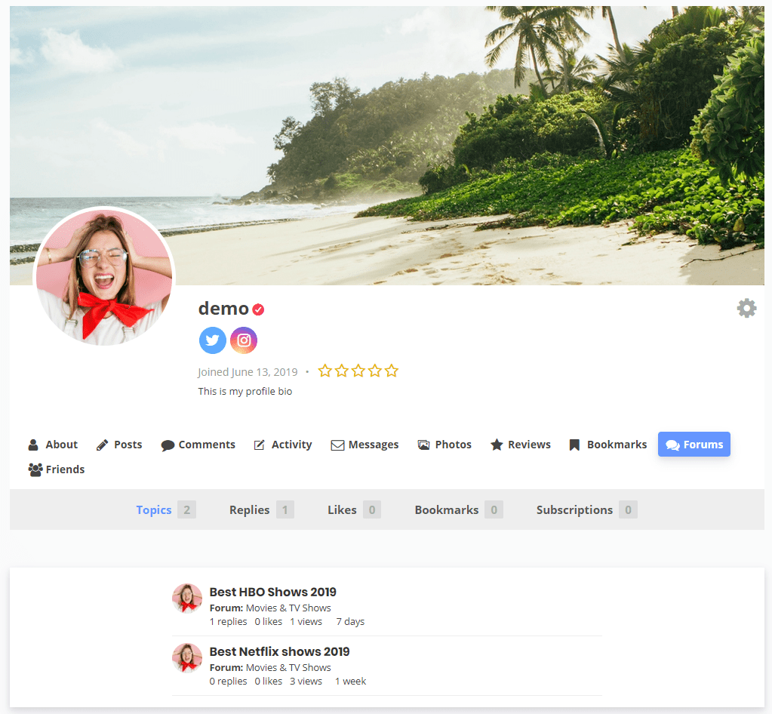Open the Instagram social profile icon
Image resolution: width=772 pixels, height=714 pixels.
(244, 340)
